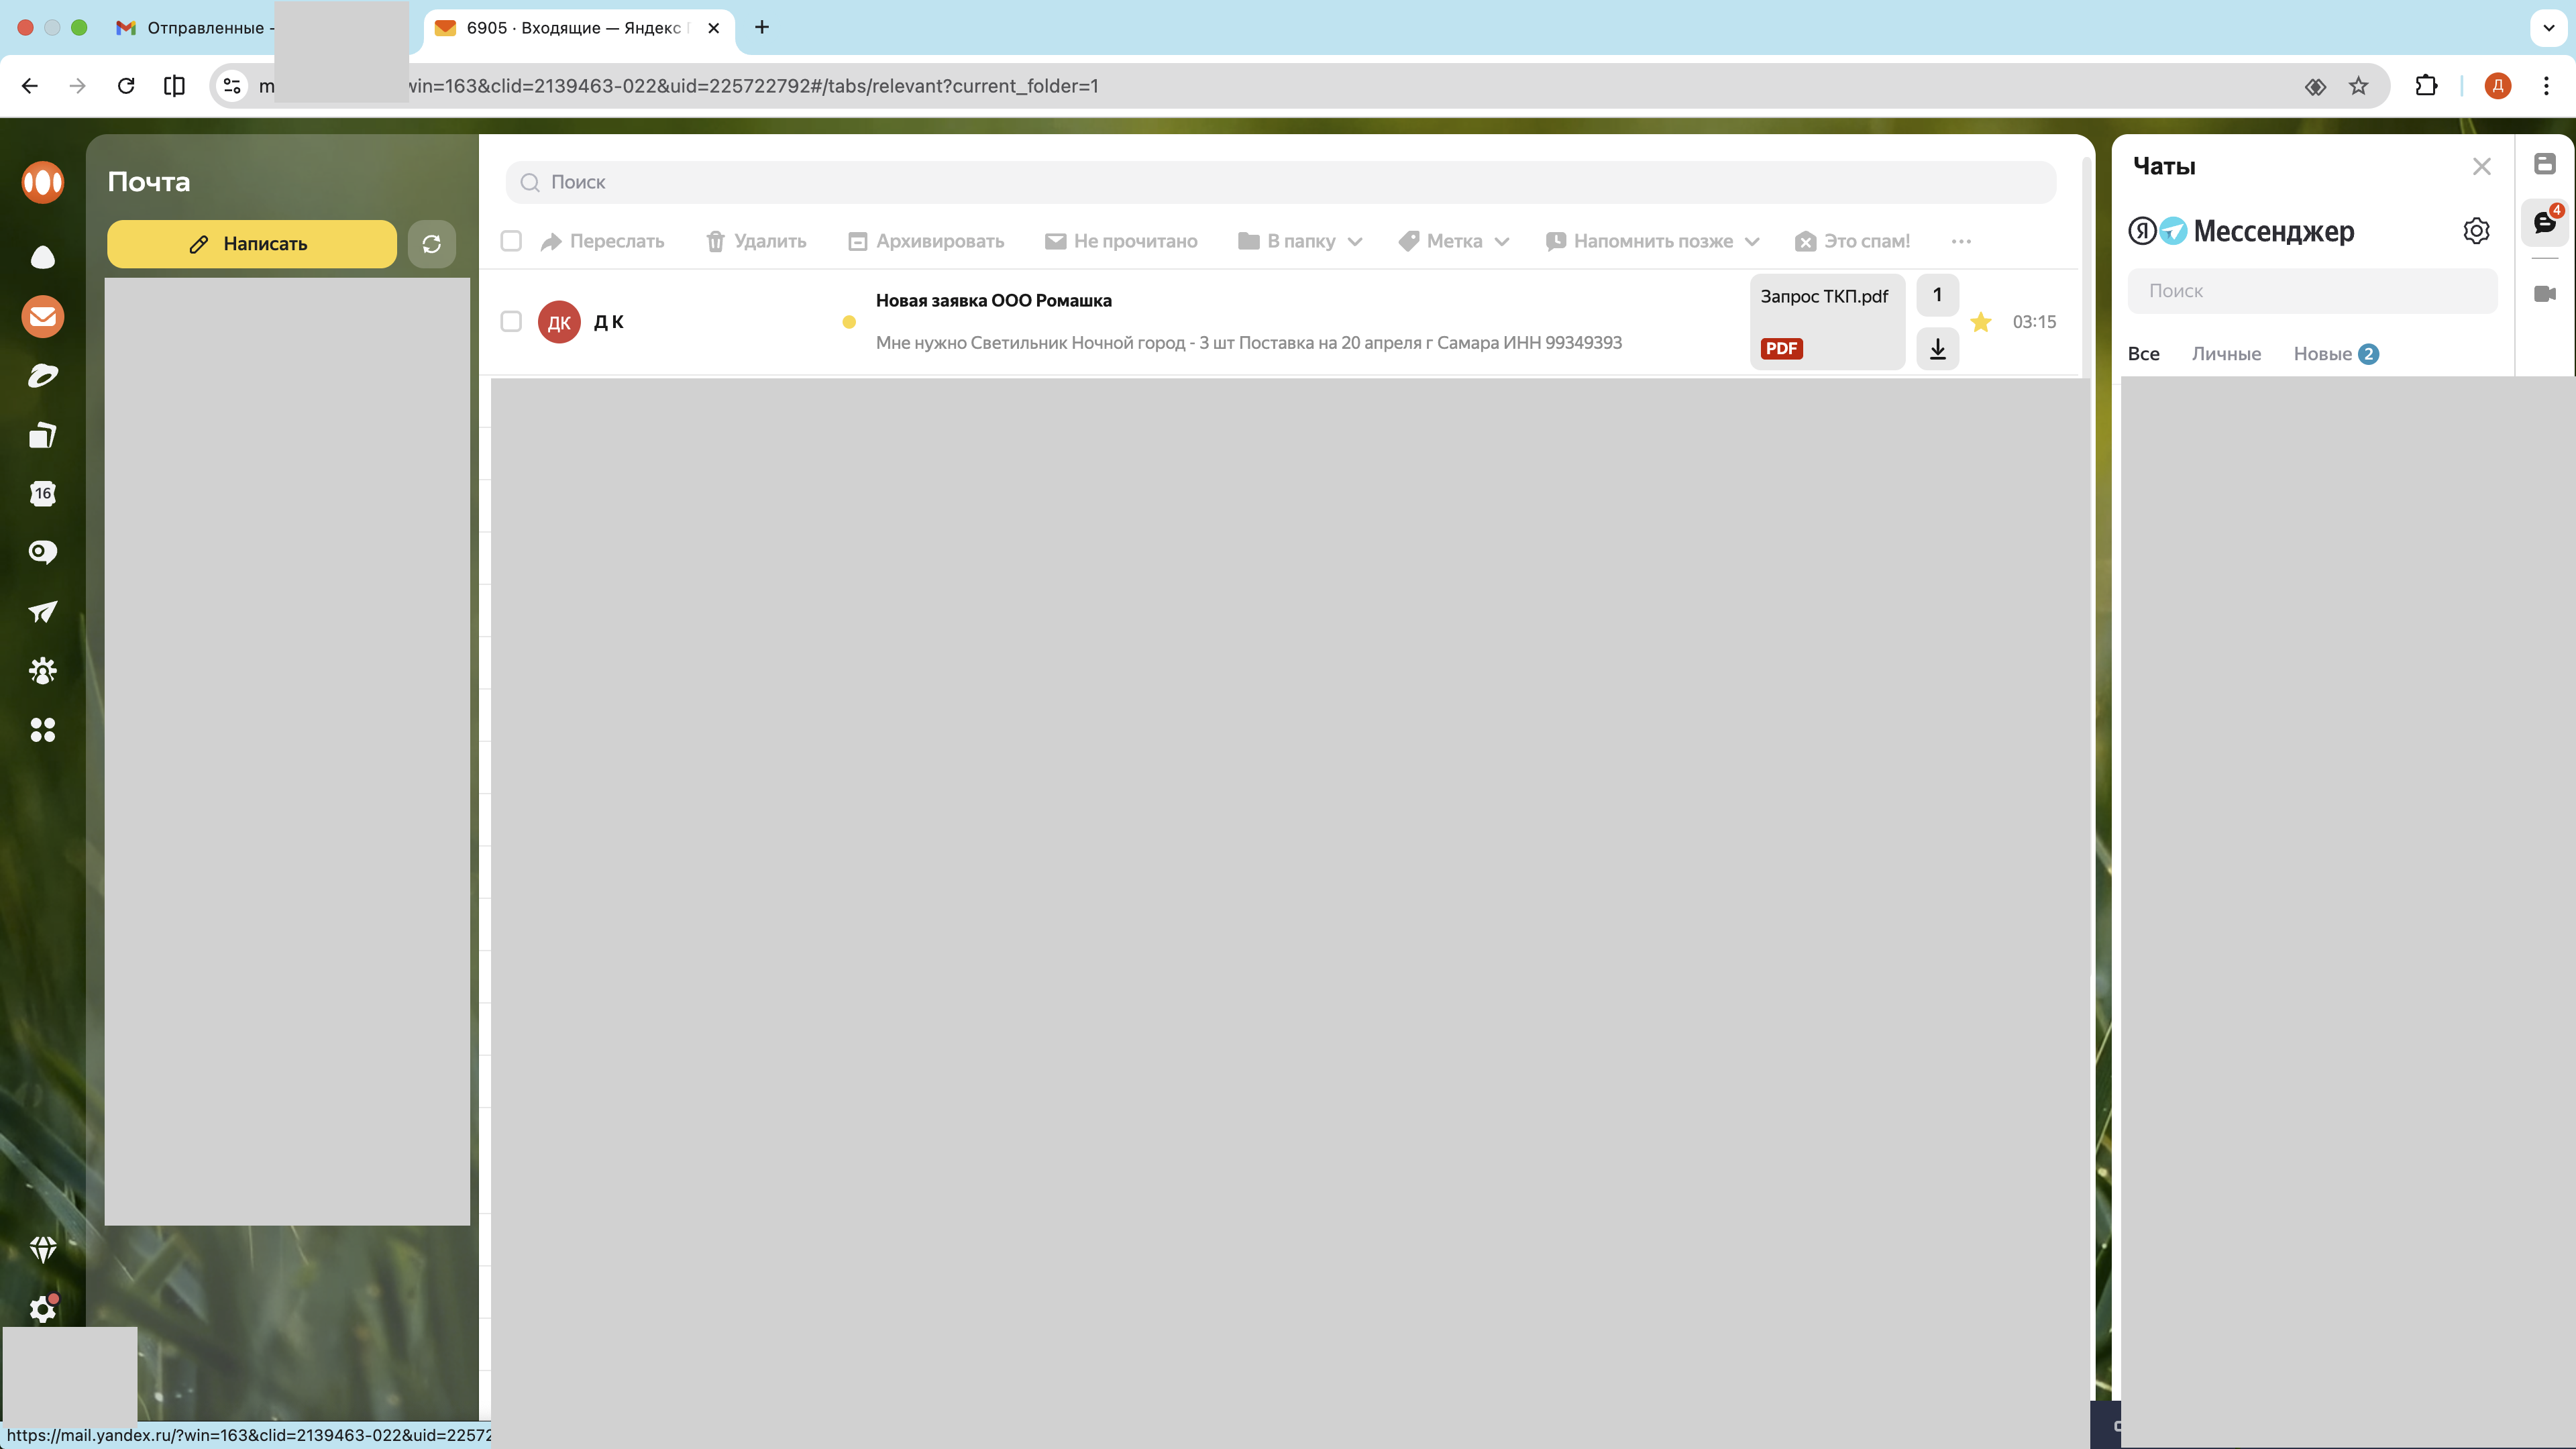The image size is (2576, 1449).
Task: Click the refresh mail icon beside Написать
Action: (x=431, y=244)
